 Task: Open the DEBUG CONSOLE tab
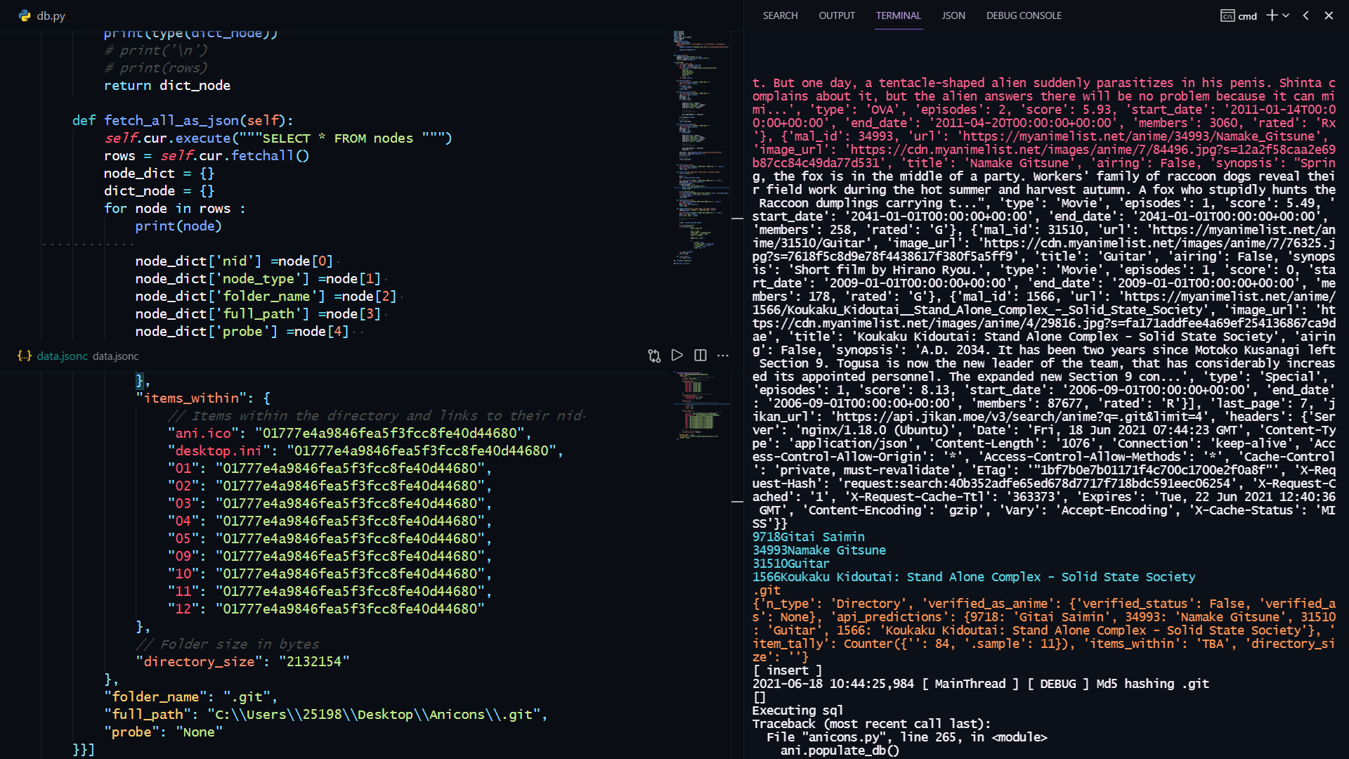click(x=1023, y=15)
